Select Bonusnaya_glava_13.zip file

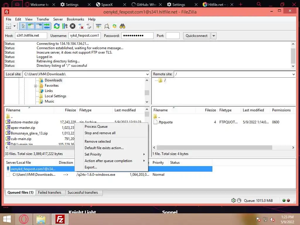29,133
